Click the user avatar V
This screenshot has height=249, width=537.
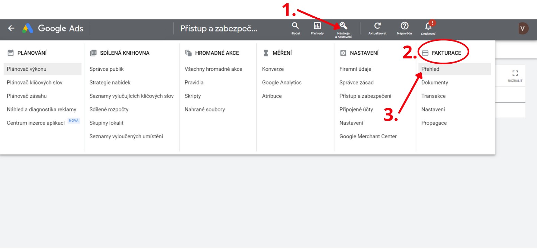pos(523,28)
